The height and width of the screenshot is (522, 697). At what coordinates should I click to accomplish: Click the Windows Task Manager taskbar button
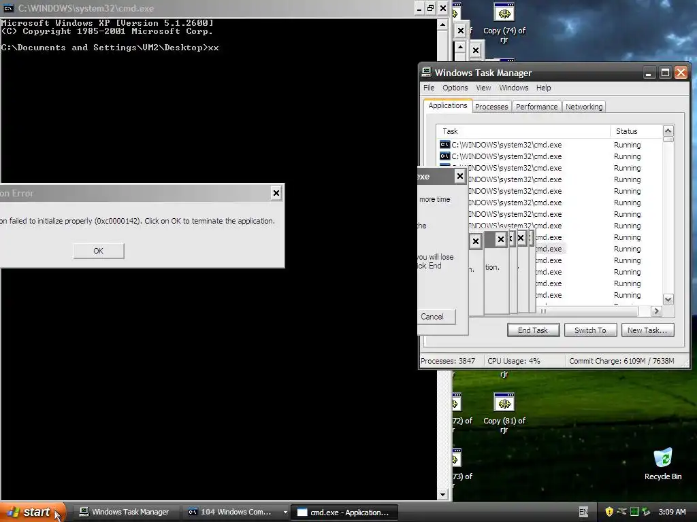click(x=125, y=512)
